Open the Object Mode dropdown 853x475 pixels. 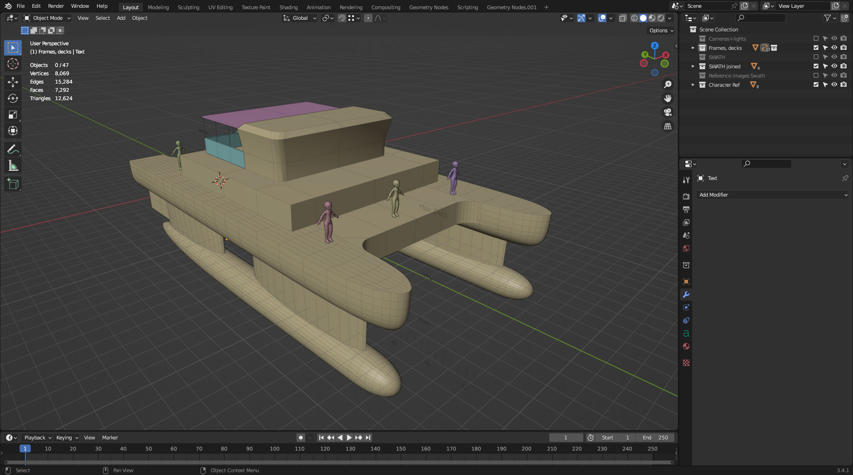[47, 18]
